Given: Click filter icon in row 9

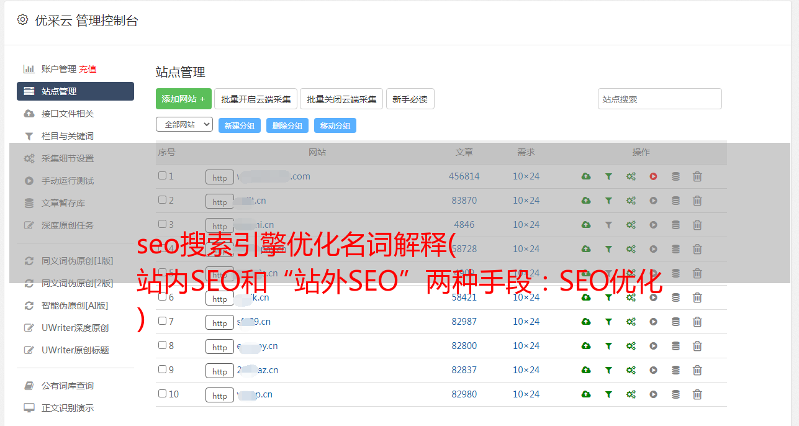Looking at the screenshot, I should coord(608,370).
